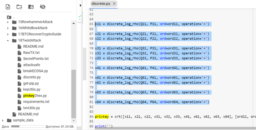This screenshot has width=256, height=130.
Task: Expand the 16WhiteBoxAttack folder
Action: (8, 28)
